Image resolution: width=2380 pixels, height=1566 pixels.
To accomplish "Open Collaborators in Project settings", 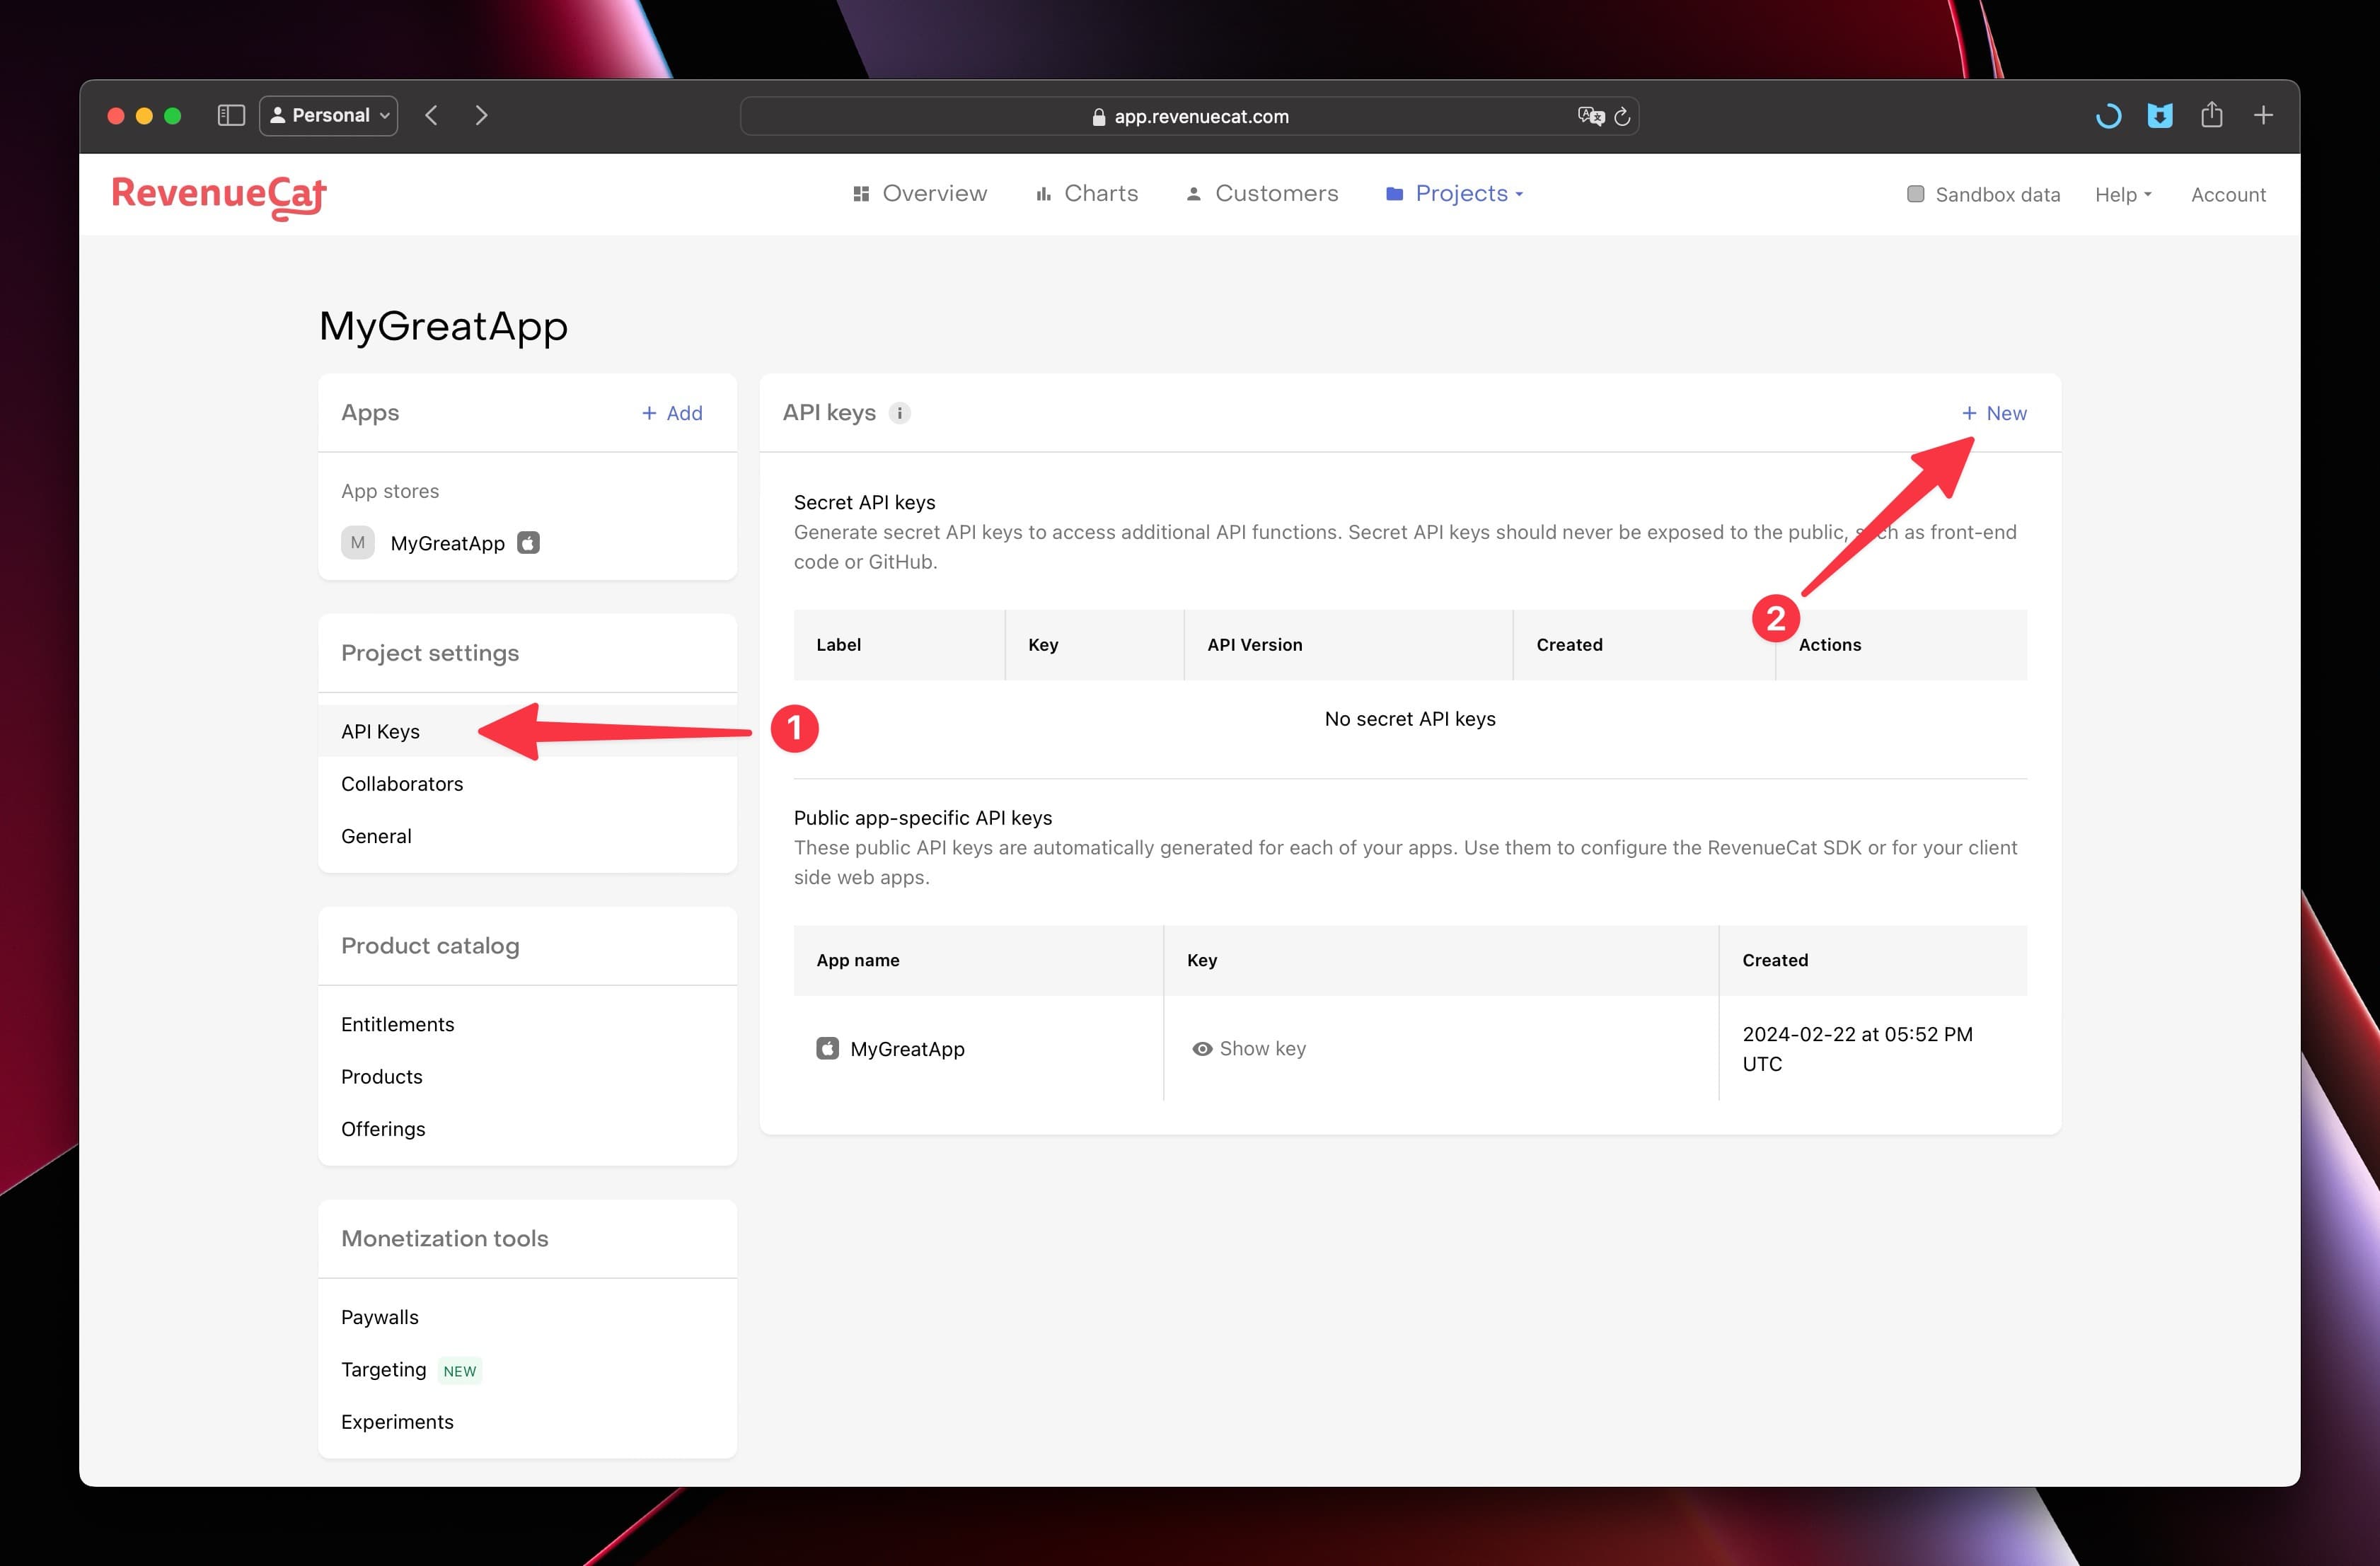I will [x=527, y=784].
